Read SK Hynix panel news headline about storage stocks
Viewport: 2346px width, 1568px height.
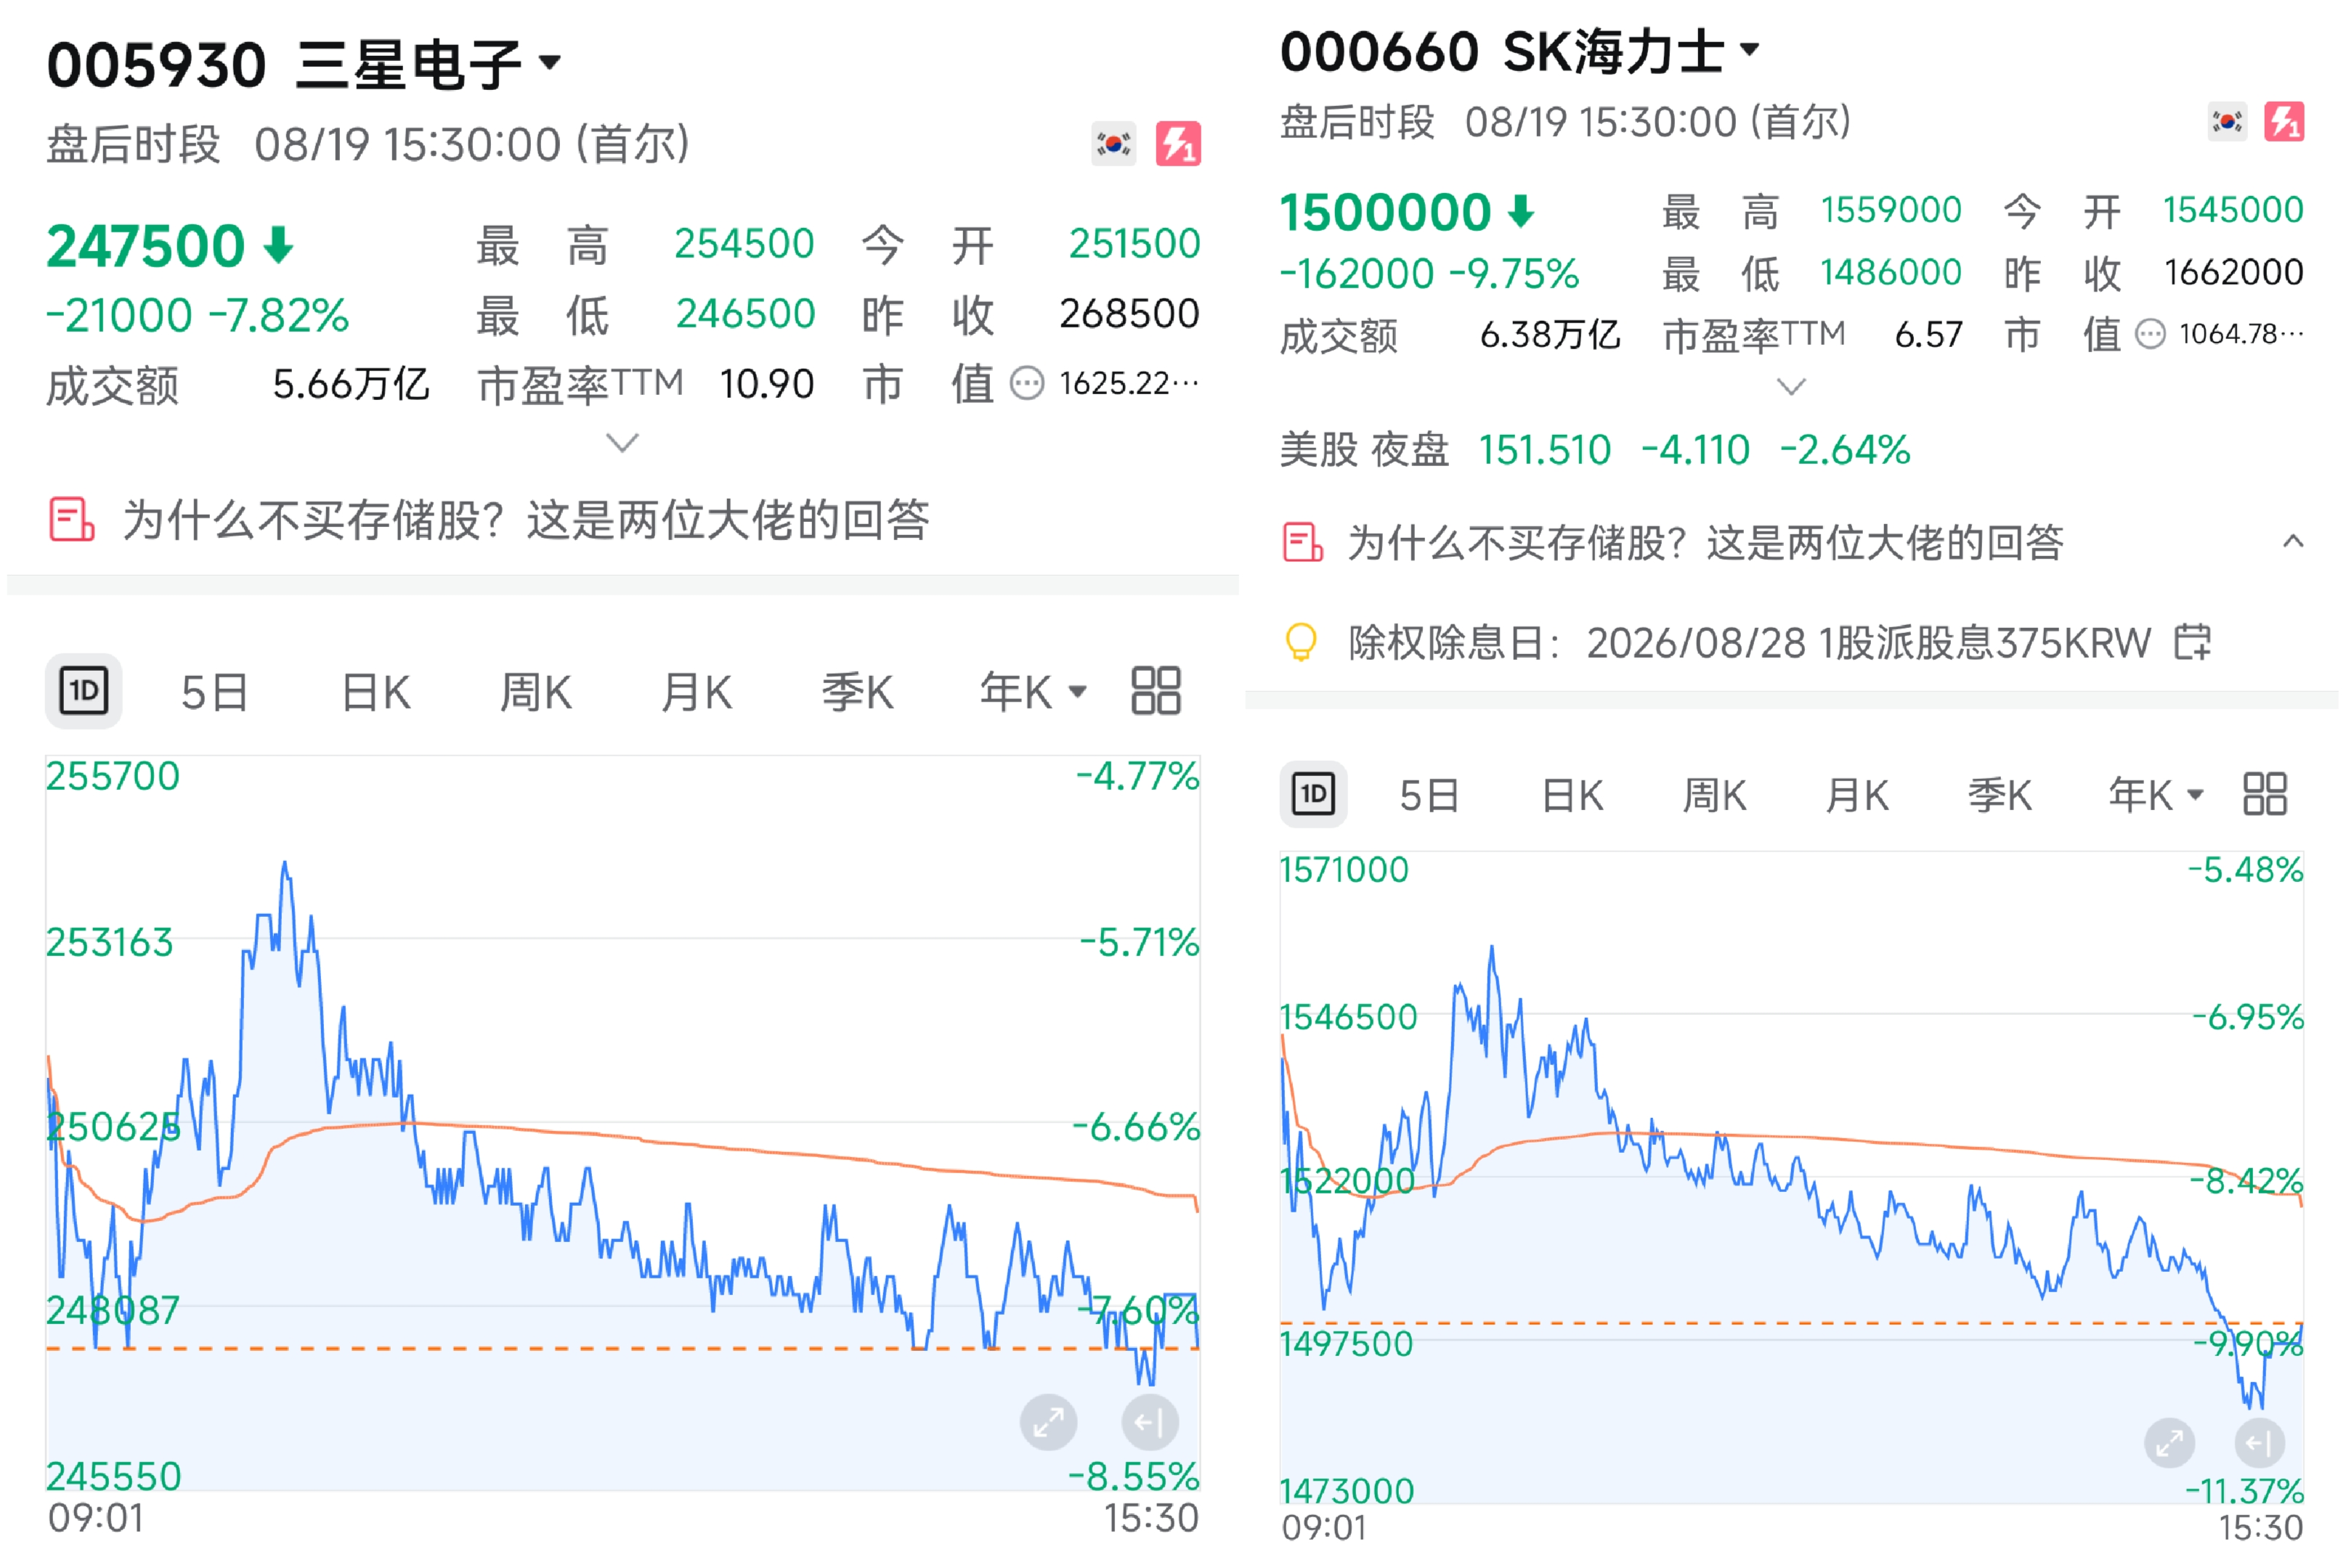click(x=1705, y=542)
